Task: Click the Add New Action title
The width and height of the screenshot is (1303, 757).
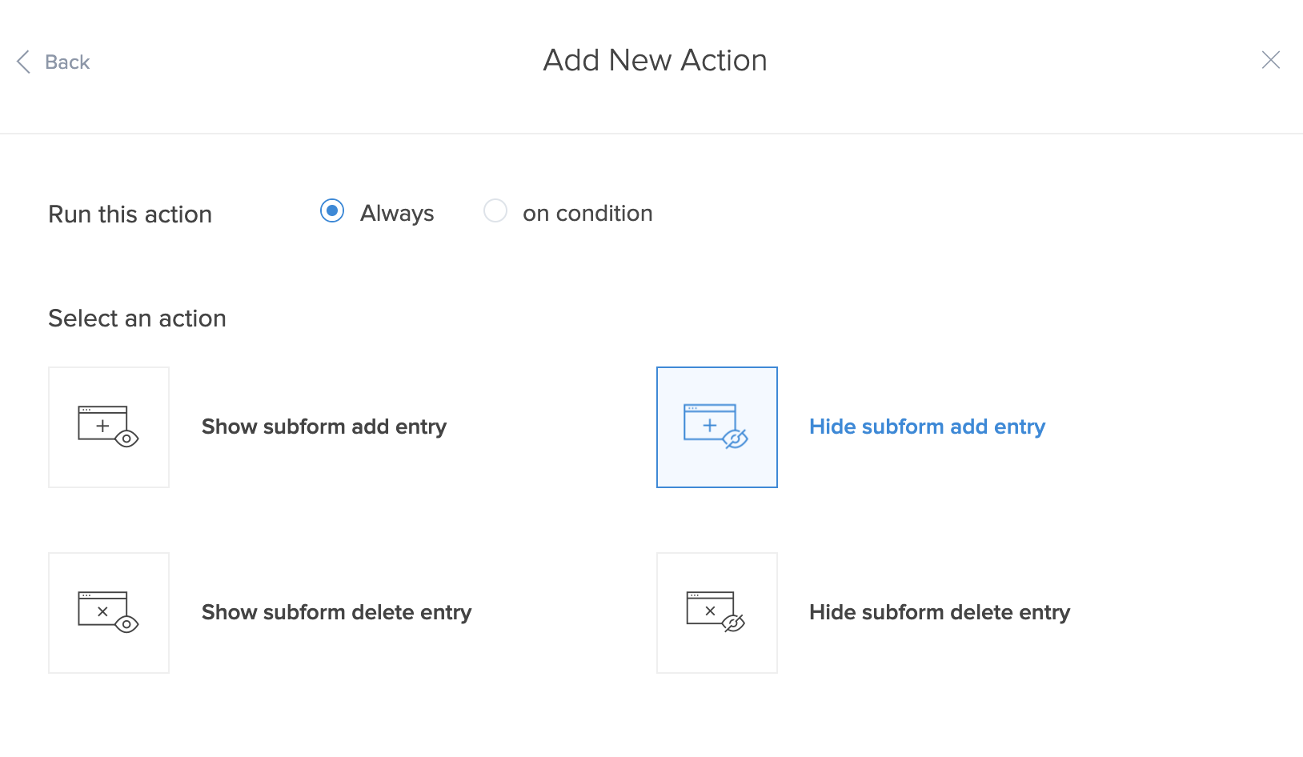Action: coord(655,61)
